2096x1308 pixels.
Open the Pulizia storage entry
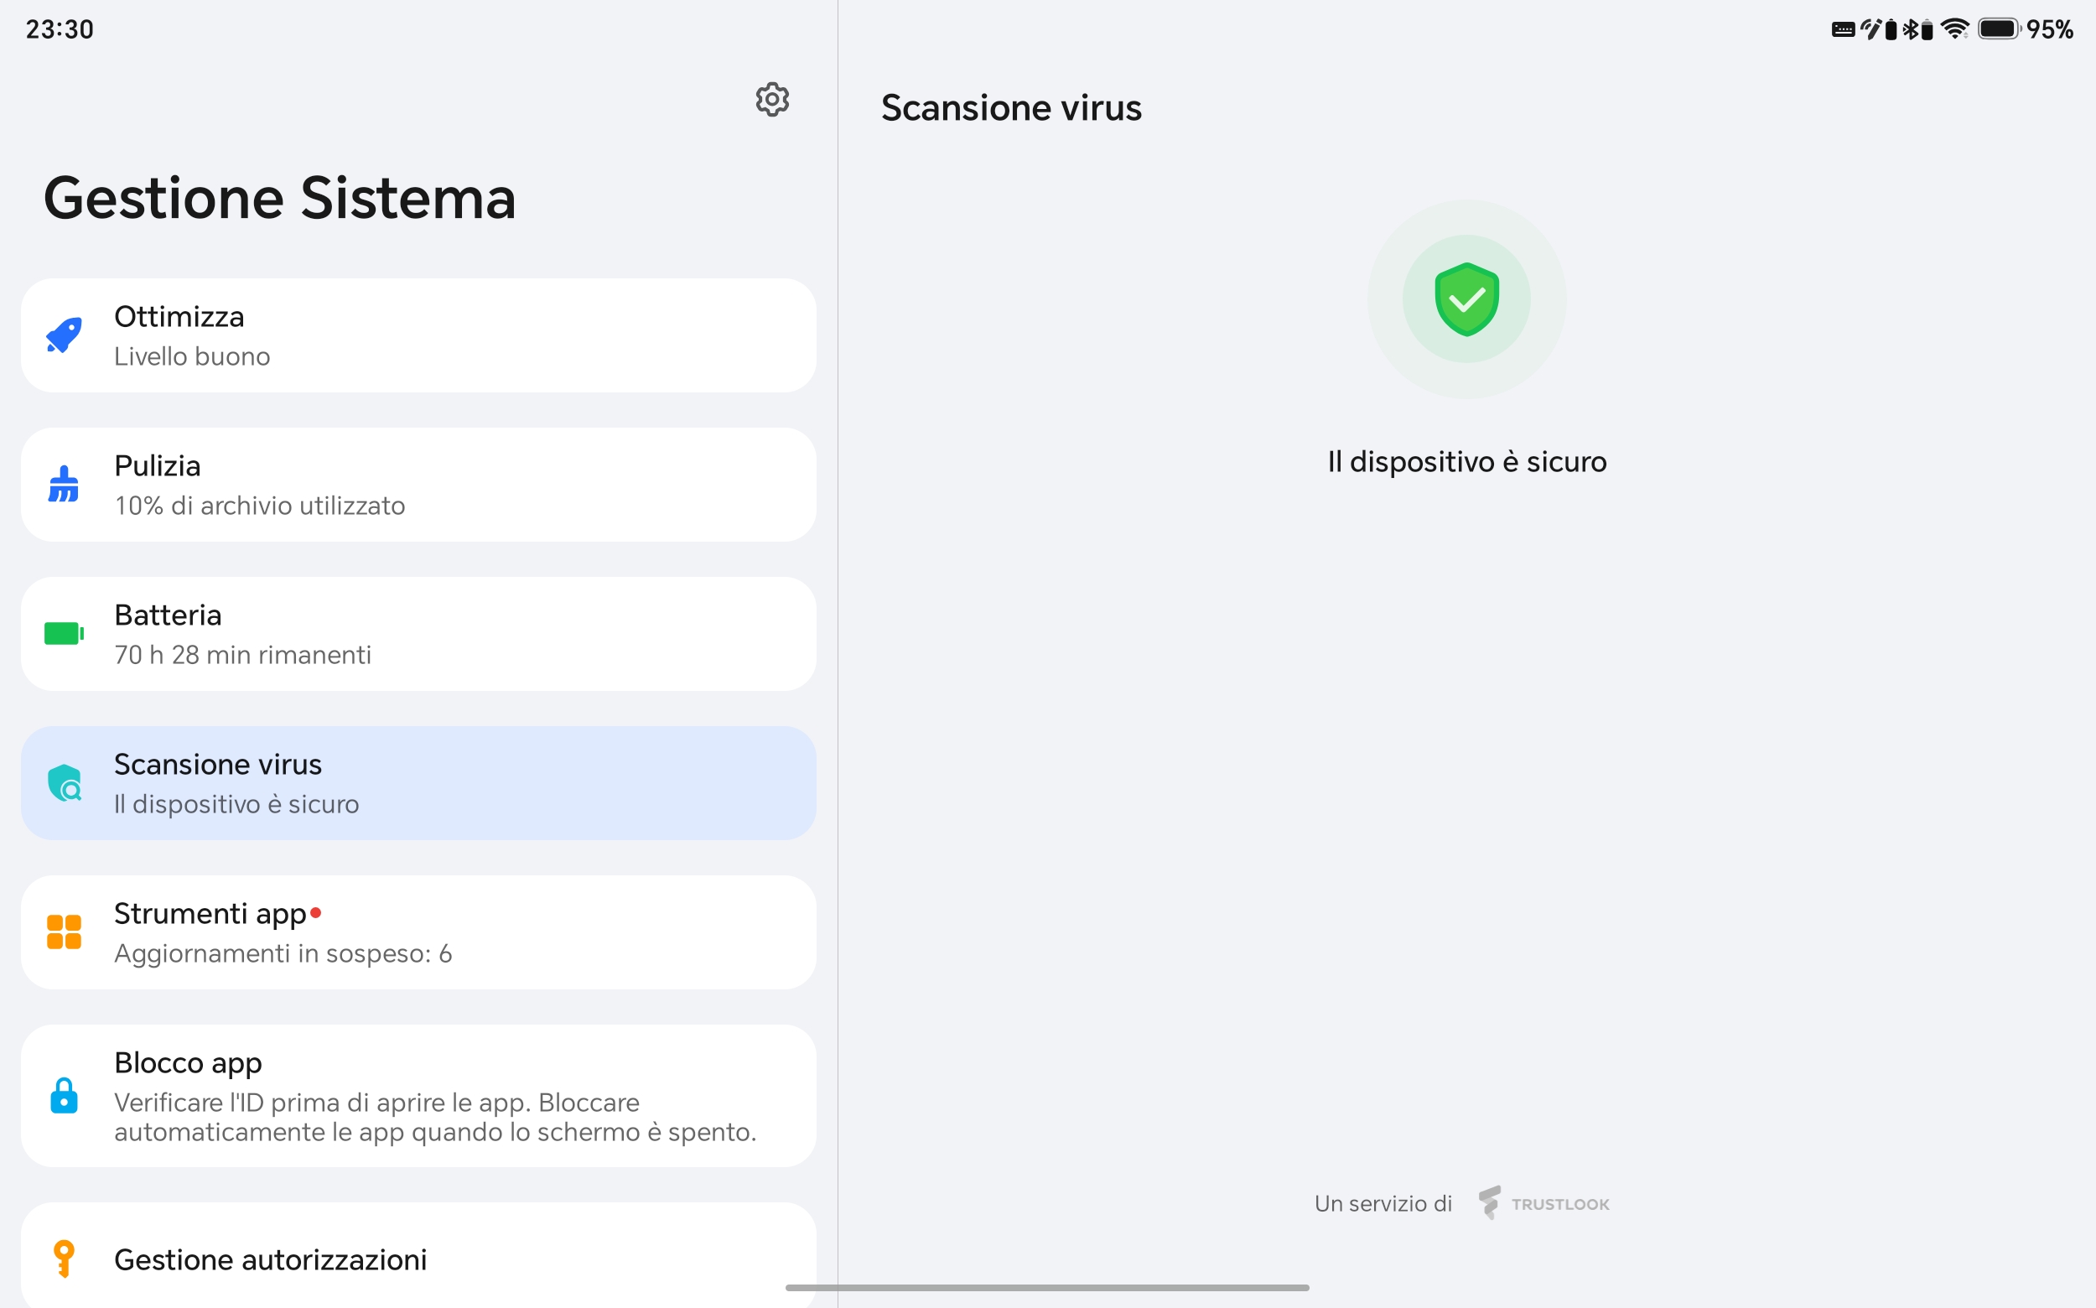[x=418, y=485]
